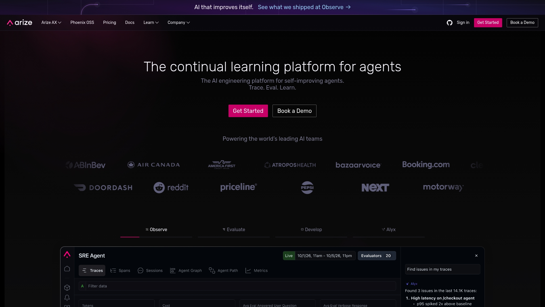Close the Alyx panel with X
545x307 pixels.
(x=476, y=256)
